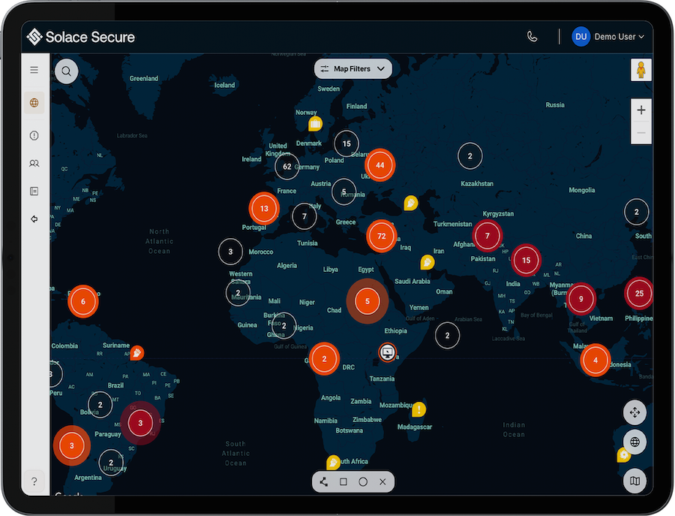The image size is (675, 516).
Task: Open the base map style picker
Action: pyautogui.click(x=634, y=480)
